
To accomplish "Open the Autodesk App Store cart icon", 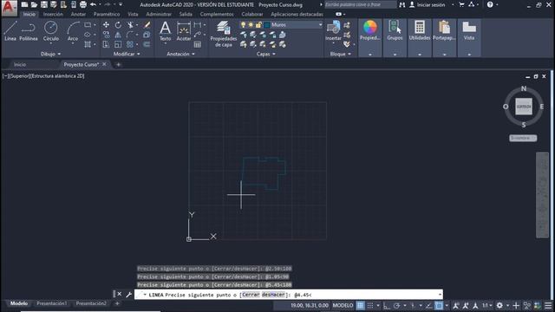I will pyautogui.click(x=461, y=4).
